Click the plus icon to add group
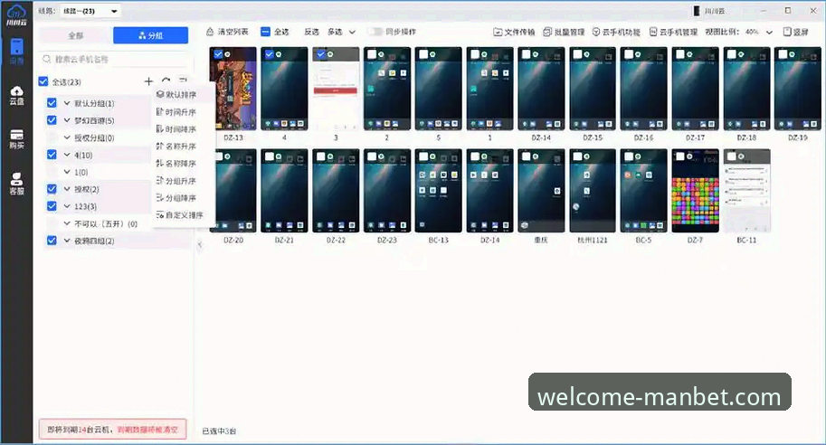Viewport: 826px width, 445px height. pyautogui.click(x=149, y=81)
